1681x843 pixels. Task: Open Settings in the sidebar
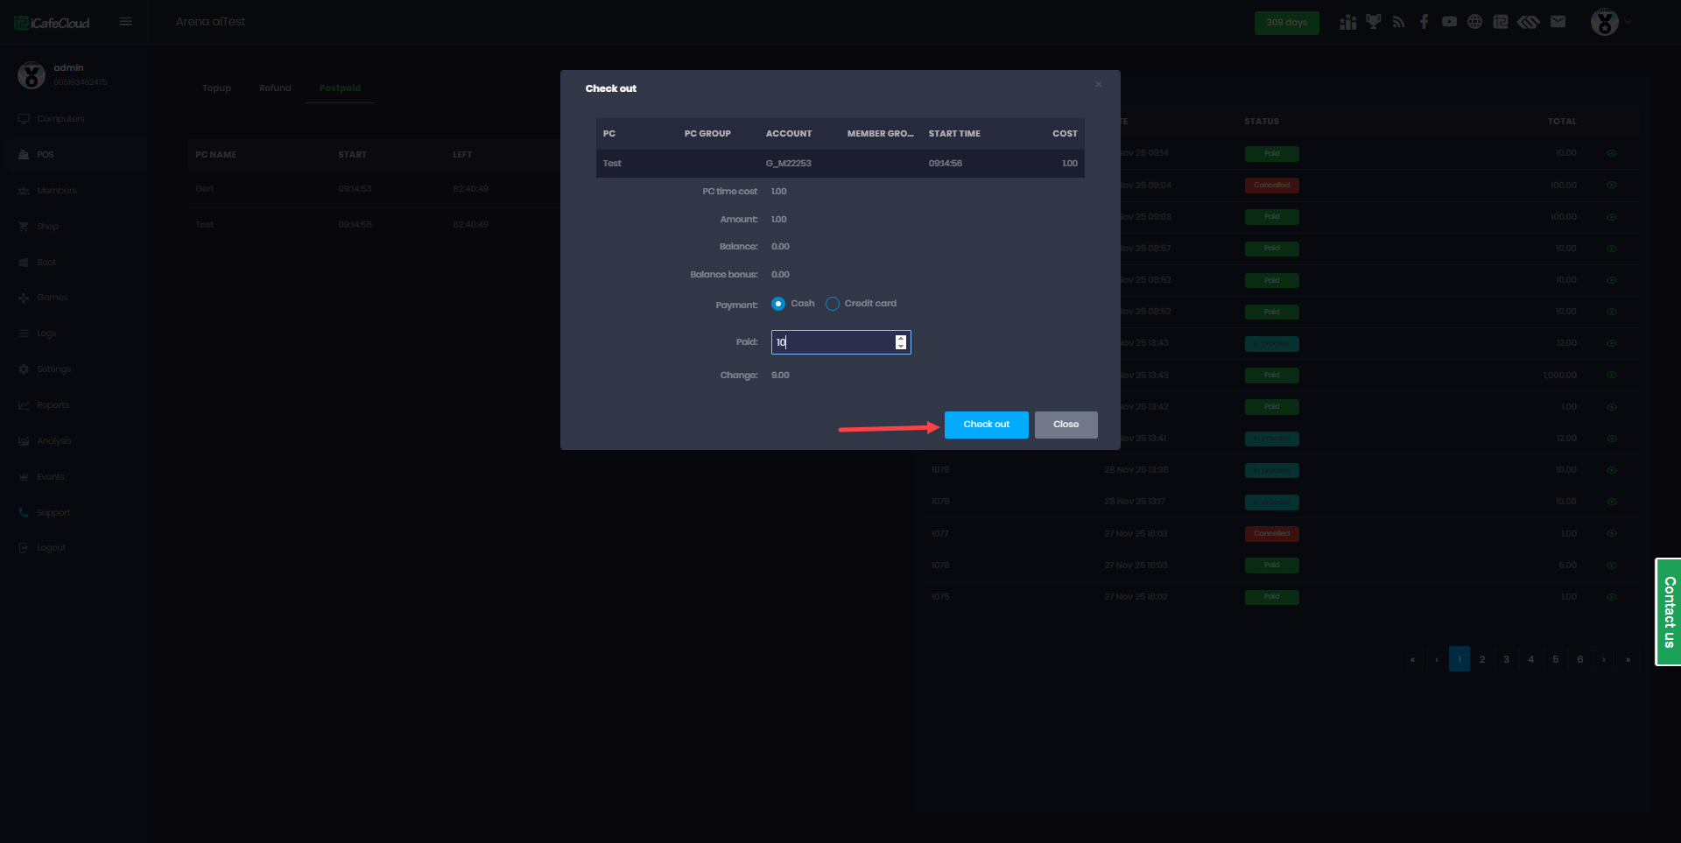[54, 369]
